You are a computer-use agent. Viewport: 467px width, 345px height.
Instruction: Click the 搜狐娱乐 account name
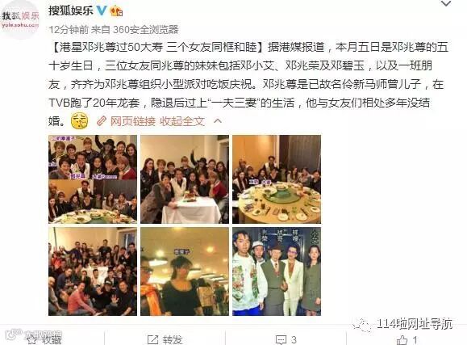point(71,11)
